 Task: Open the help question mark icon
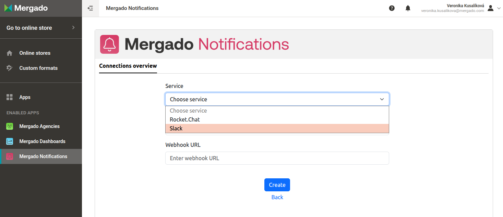[392, 8]
